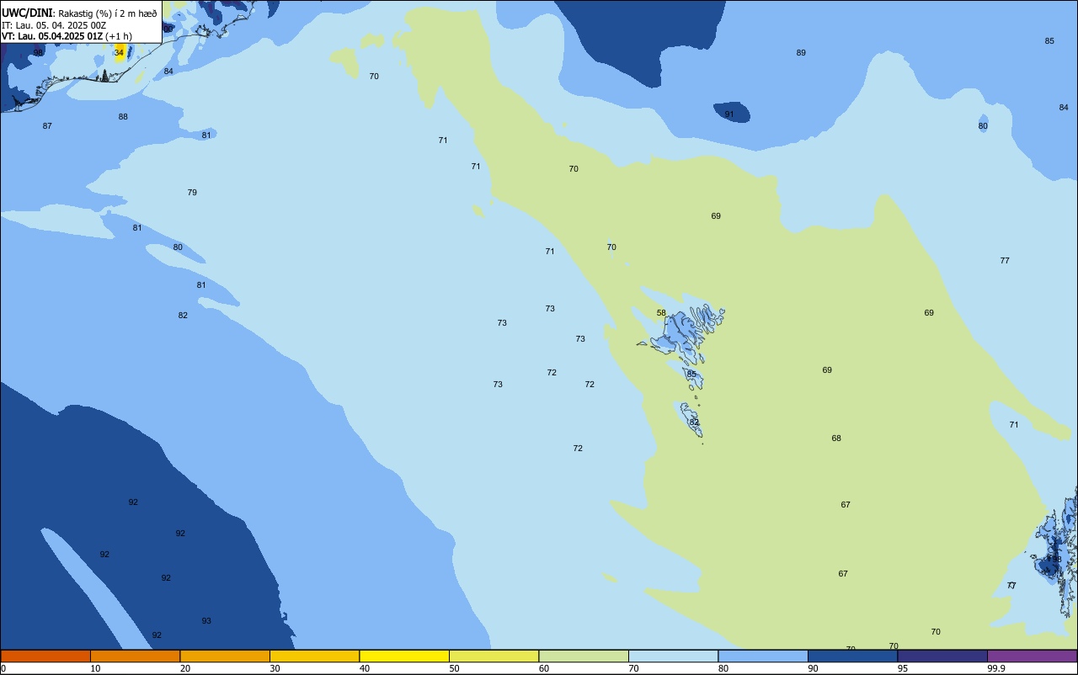Click the humidity value 91 in dark blue spot
Image resolution: width=1078 pixels, height=675 pixels.
729,114
